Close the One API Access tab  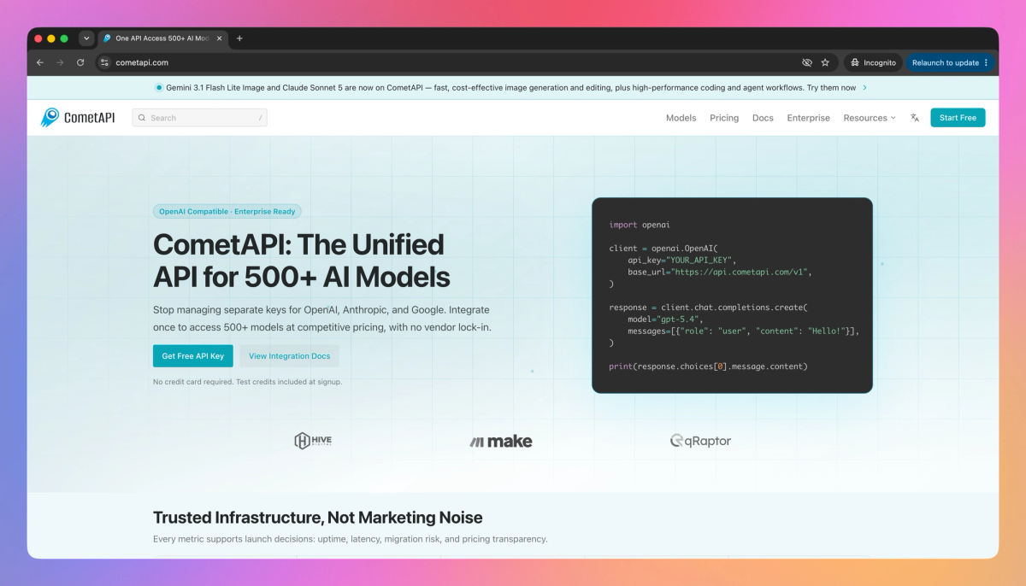click(219, 38)
